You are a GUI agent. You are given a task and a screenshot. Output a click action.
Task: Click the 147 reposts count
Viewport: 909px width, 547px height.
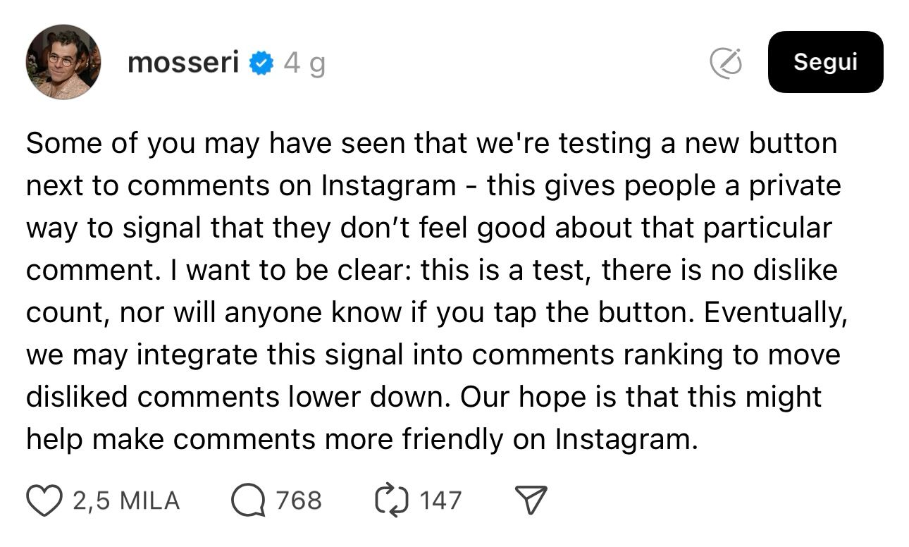440,501
